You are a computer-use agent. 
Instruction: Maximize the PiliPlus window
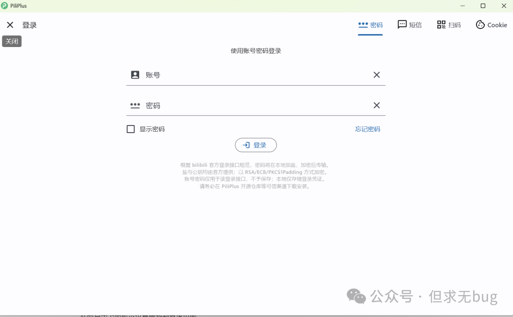click(x=483, y=6)
